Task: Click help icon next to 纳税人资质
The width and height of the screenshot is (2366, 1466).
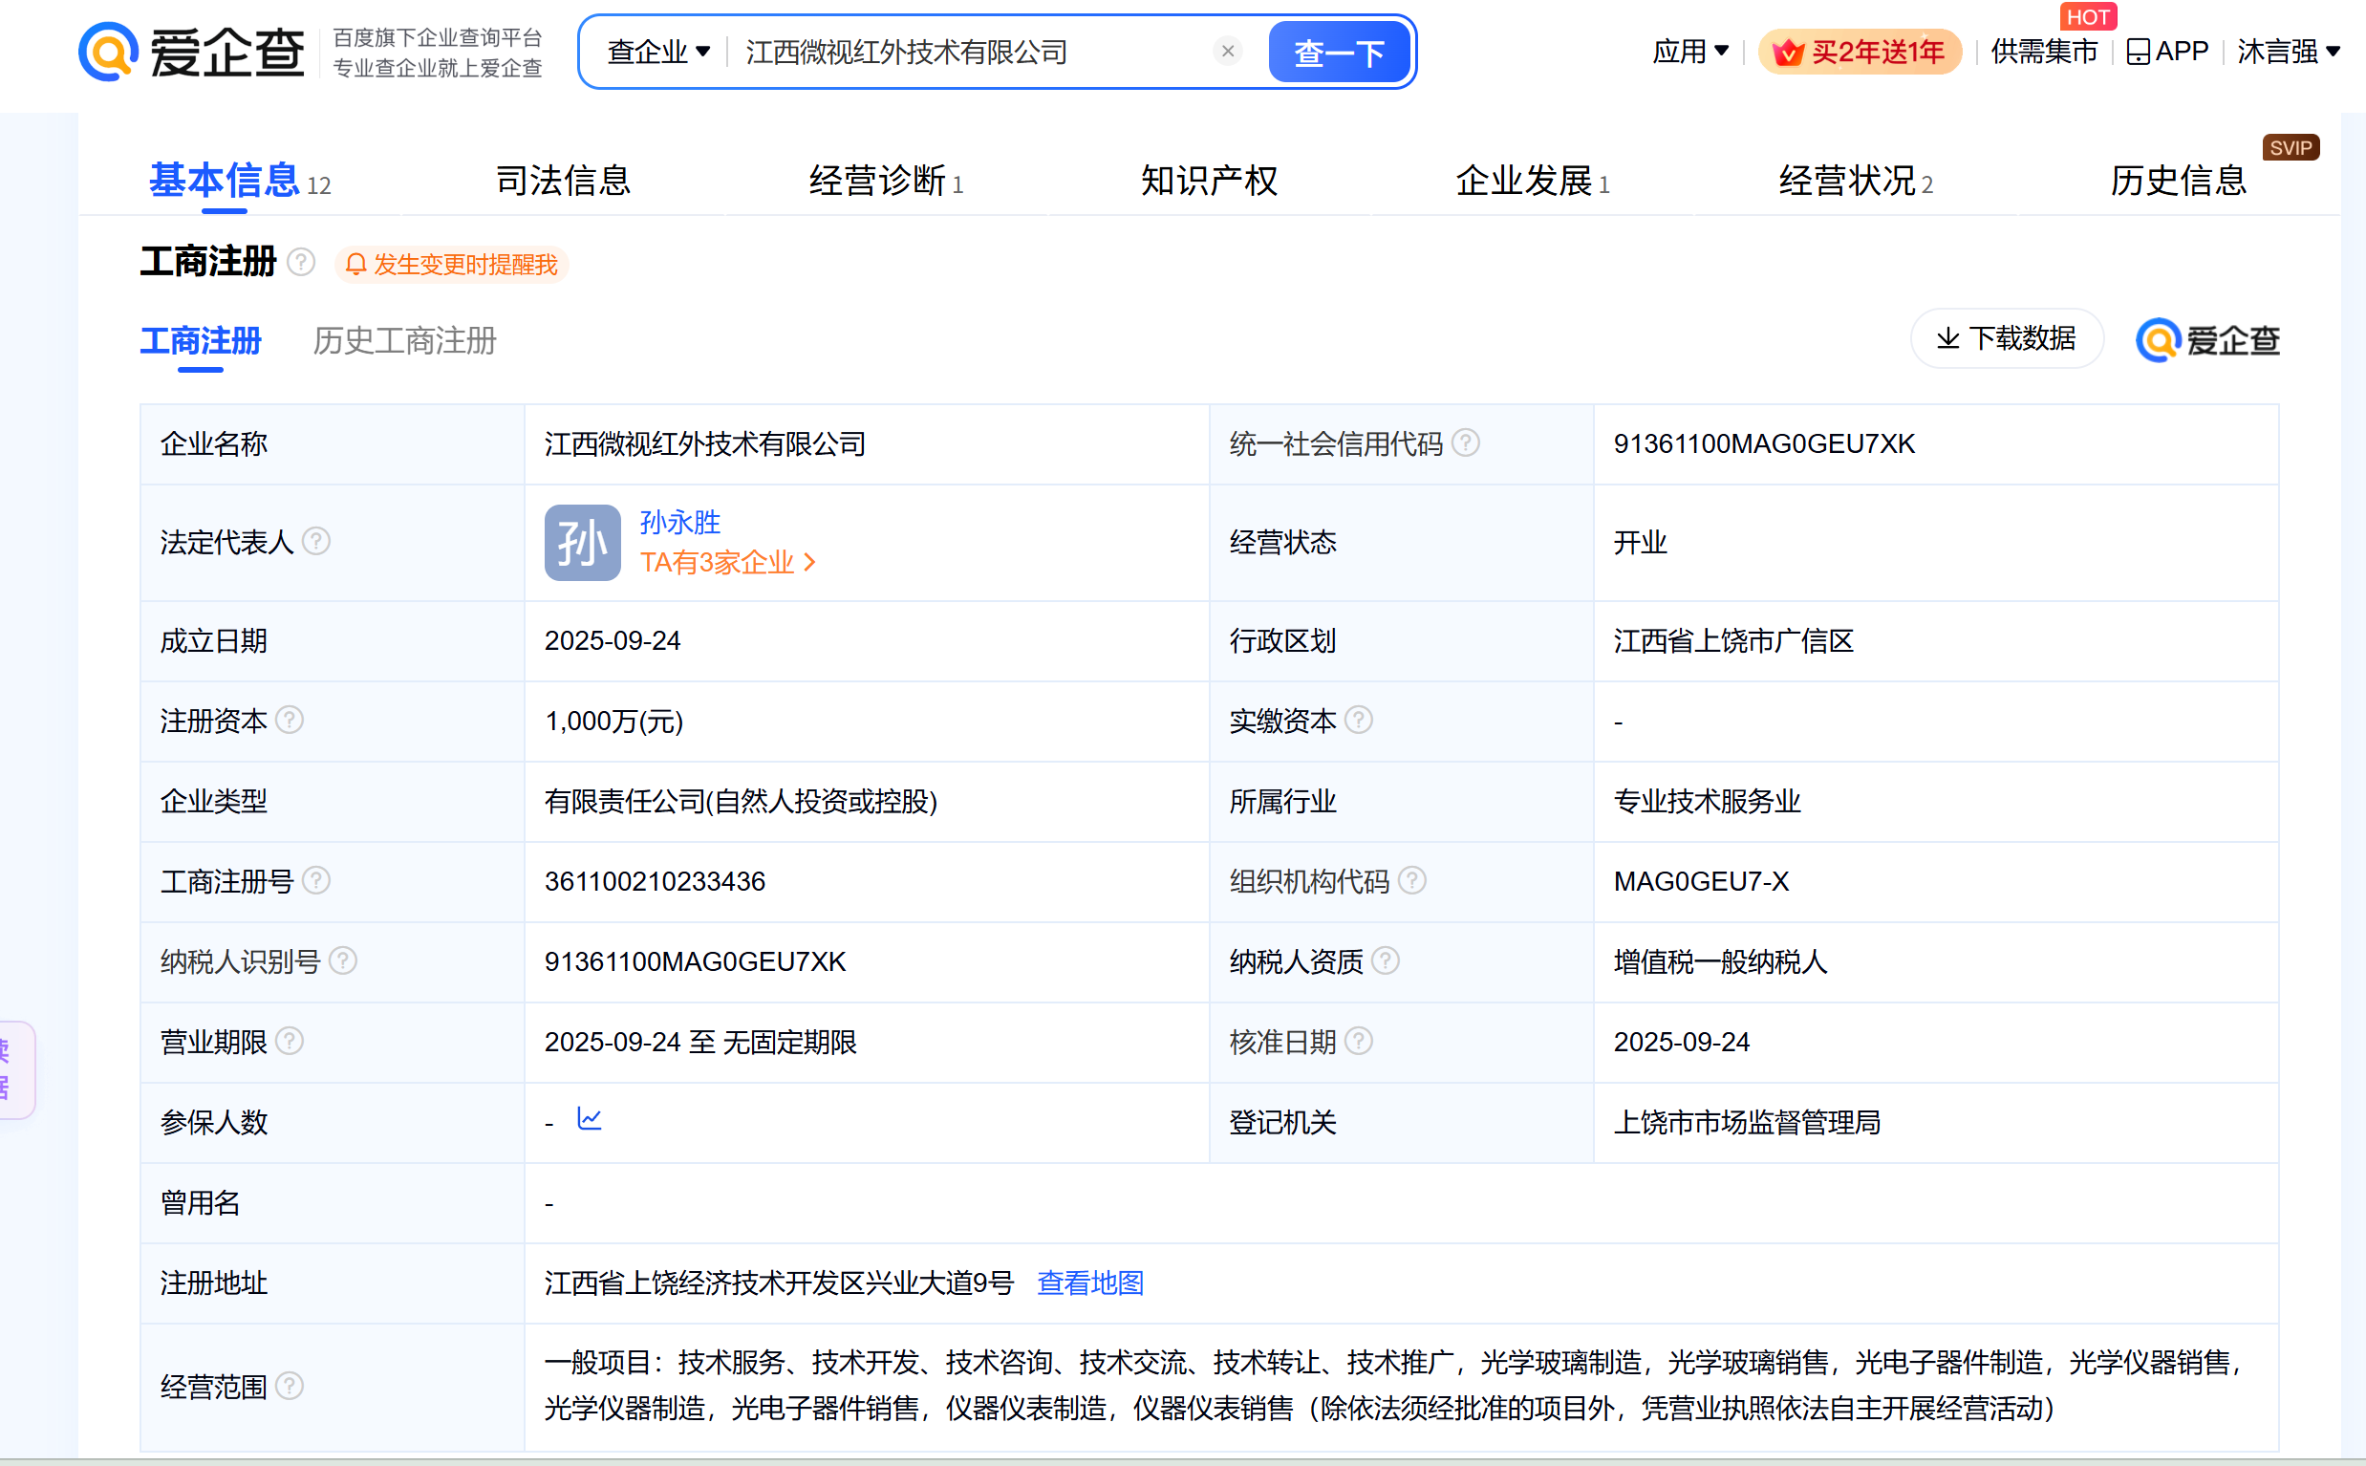Action: click(x=1387, y=960)
